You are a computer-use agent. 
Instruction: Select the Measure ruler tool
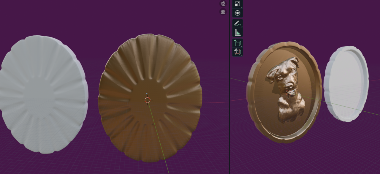click(237, 32)
